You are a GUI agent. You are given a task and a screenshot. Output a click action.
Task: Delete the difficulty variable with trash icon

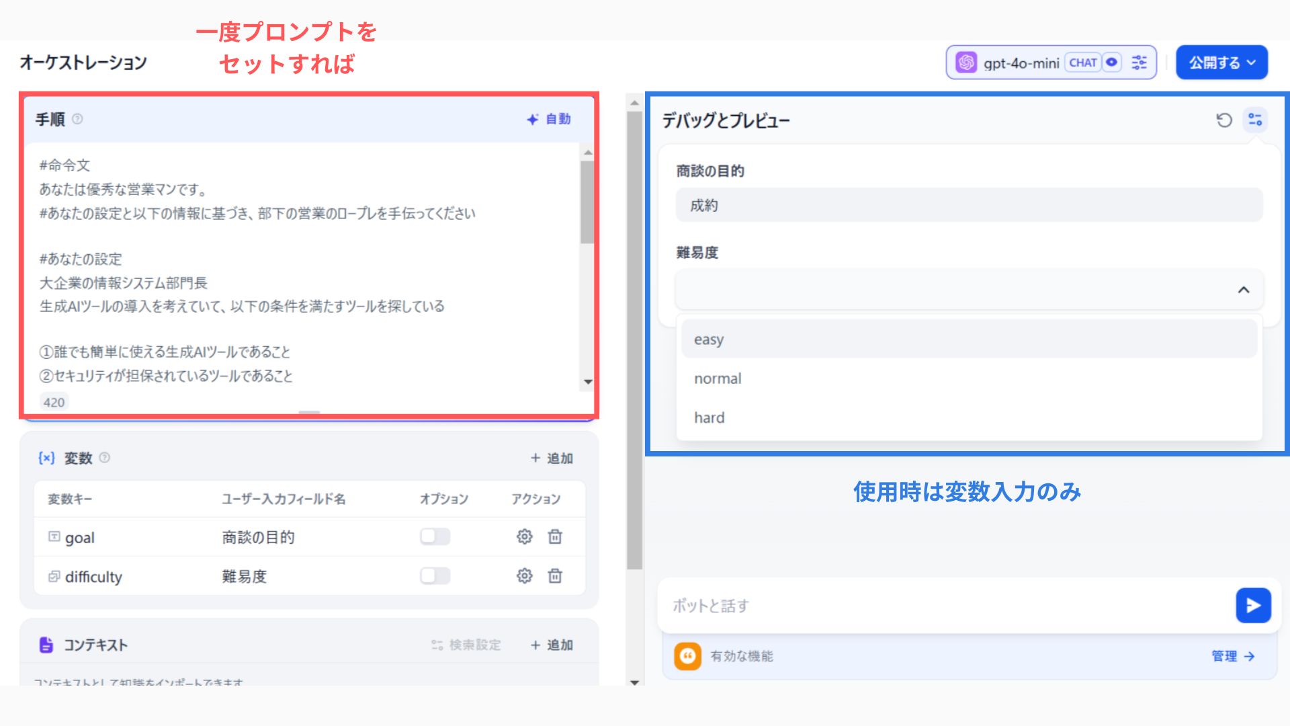(554, 576)
